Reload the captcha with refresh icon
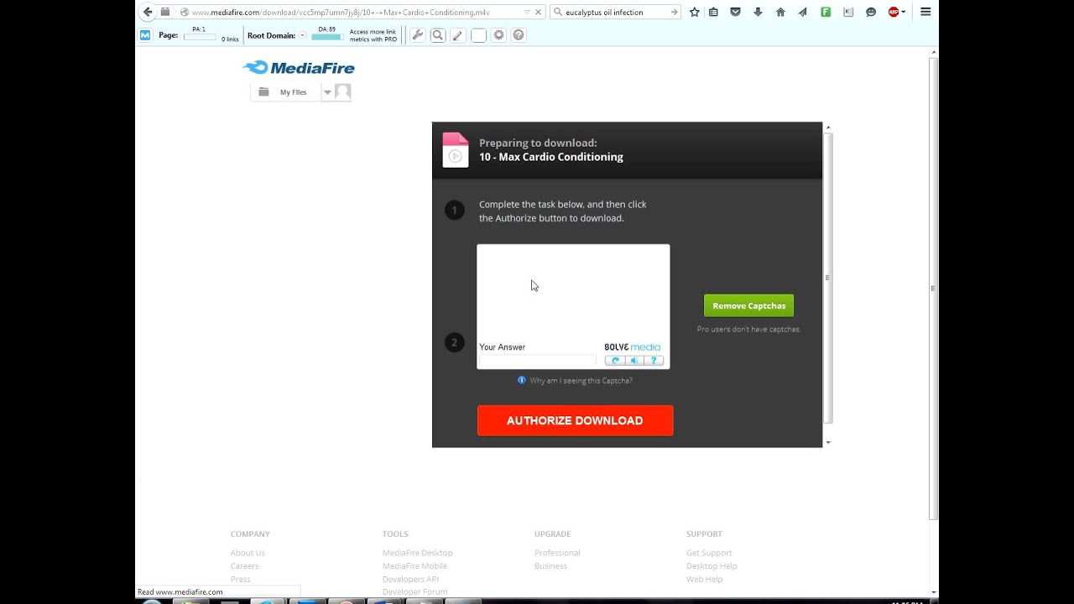This screenshot has width=1074, height=604. coord(615,361)
